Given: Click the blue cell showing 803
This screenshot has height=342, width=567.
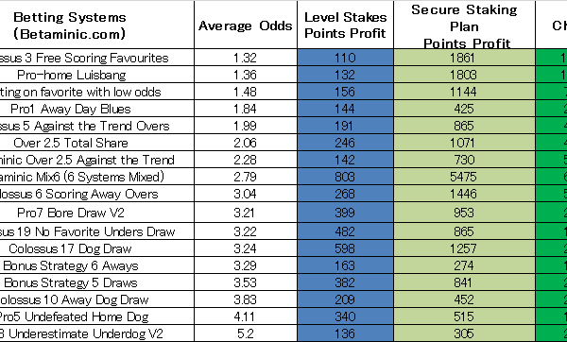Looking at the screenshot, I should tap(345, 177).
